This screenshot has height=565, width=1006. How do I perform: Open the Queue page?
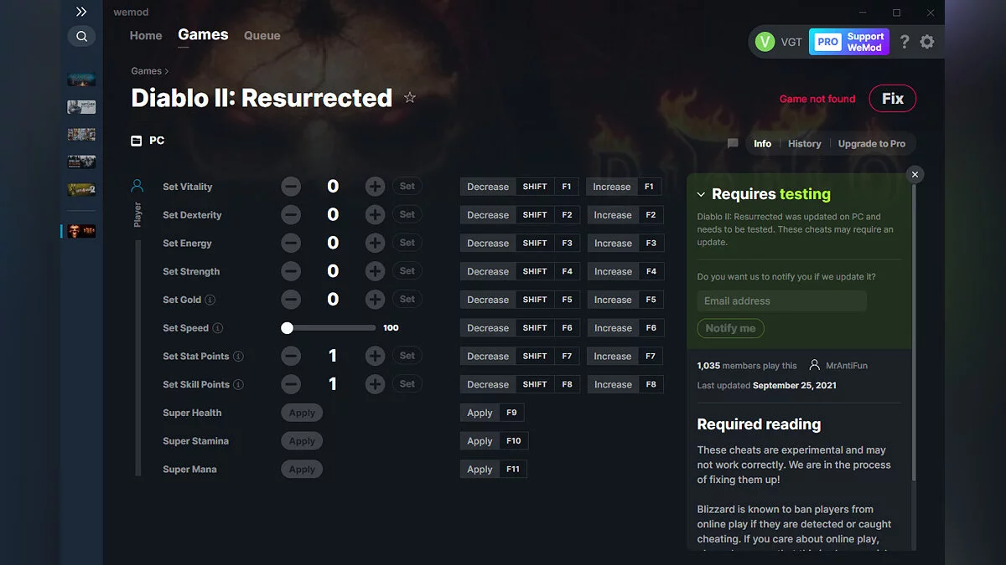pos(262,35)
